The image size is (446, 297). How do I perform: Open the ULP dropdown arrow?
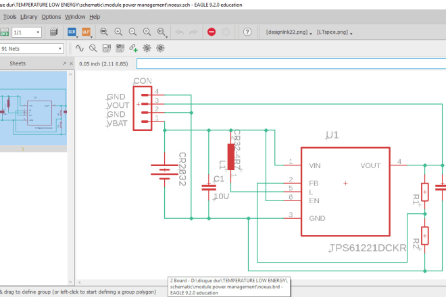[x=91, y=37]
